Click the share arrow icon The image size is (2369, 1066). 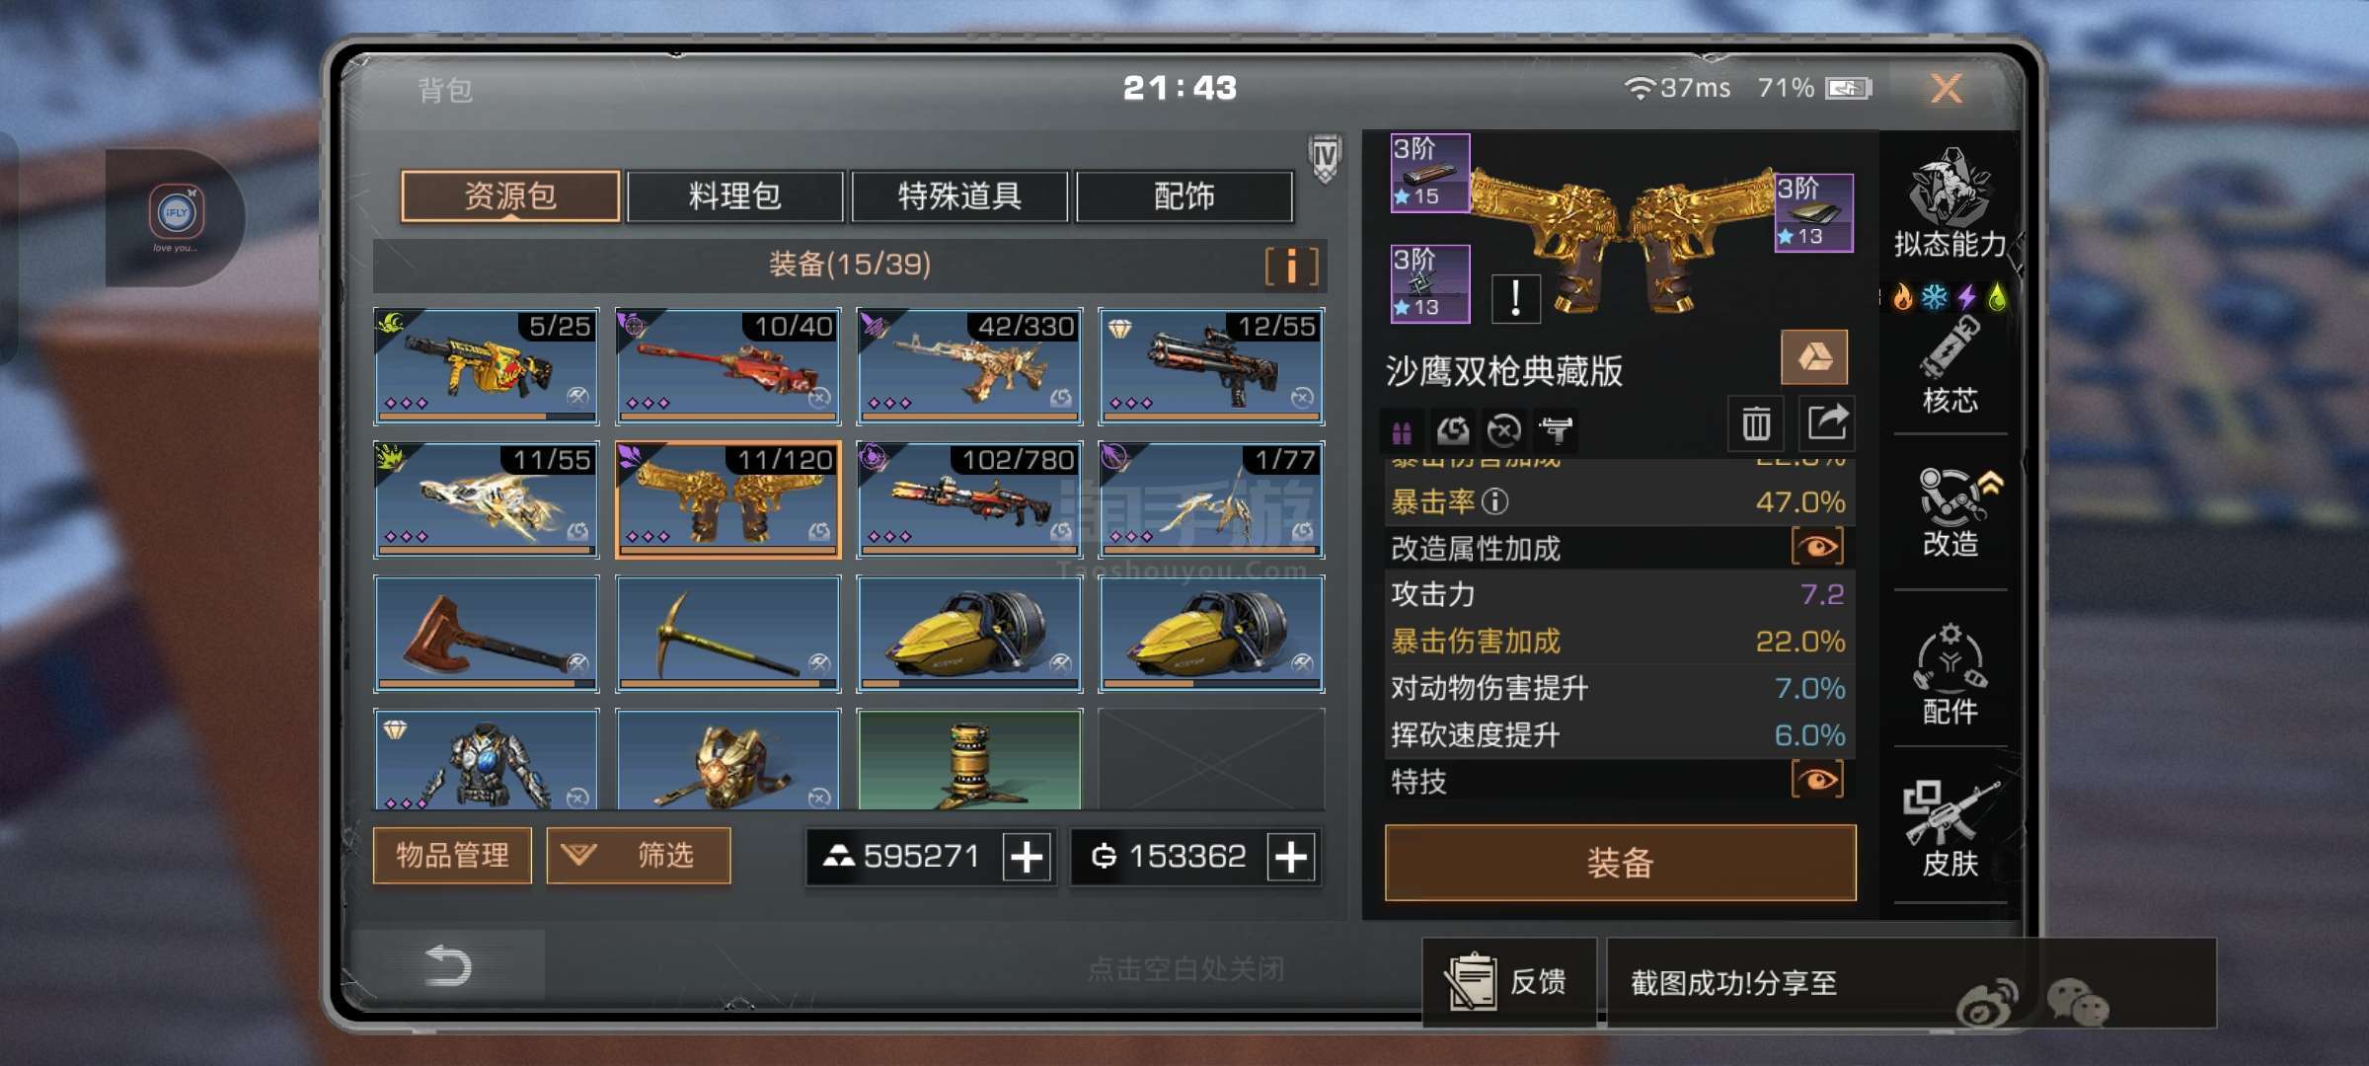(x=1826, y=424)
